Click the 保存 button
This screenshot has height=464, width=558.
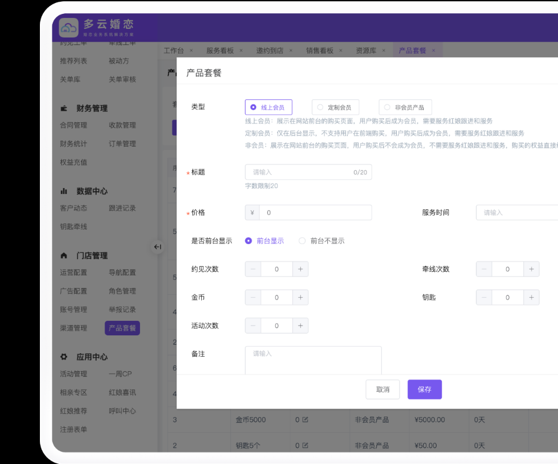pos(424,390)
